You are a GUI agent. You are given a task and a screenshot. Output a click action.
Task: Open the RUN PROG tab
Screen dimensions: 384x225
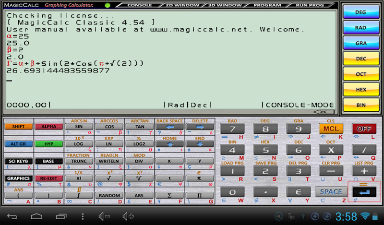(x=310, y=5)
